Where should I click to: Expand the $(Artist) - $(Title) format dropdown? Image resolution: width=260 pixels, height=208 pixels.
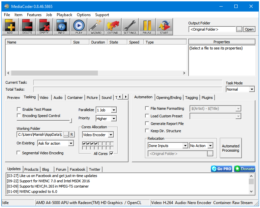[x=238, y=109]
